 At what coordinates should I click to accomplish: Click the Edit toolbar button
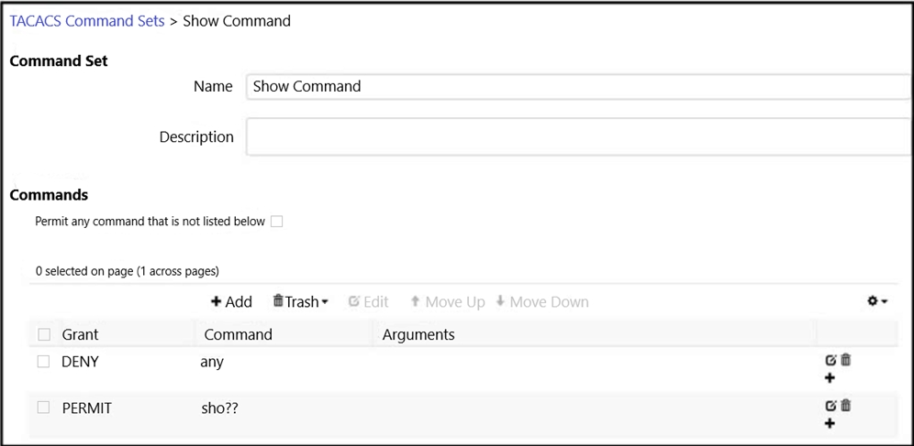(368, 302)
